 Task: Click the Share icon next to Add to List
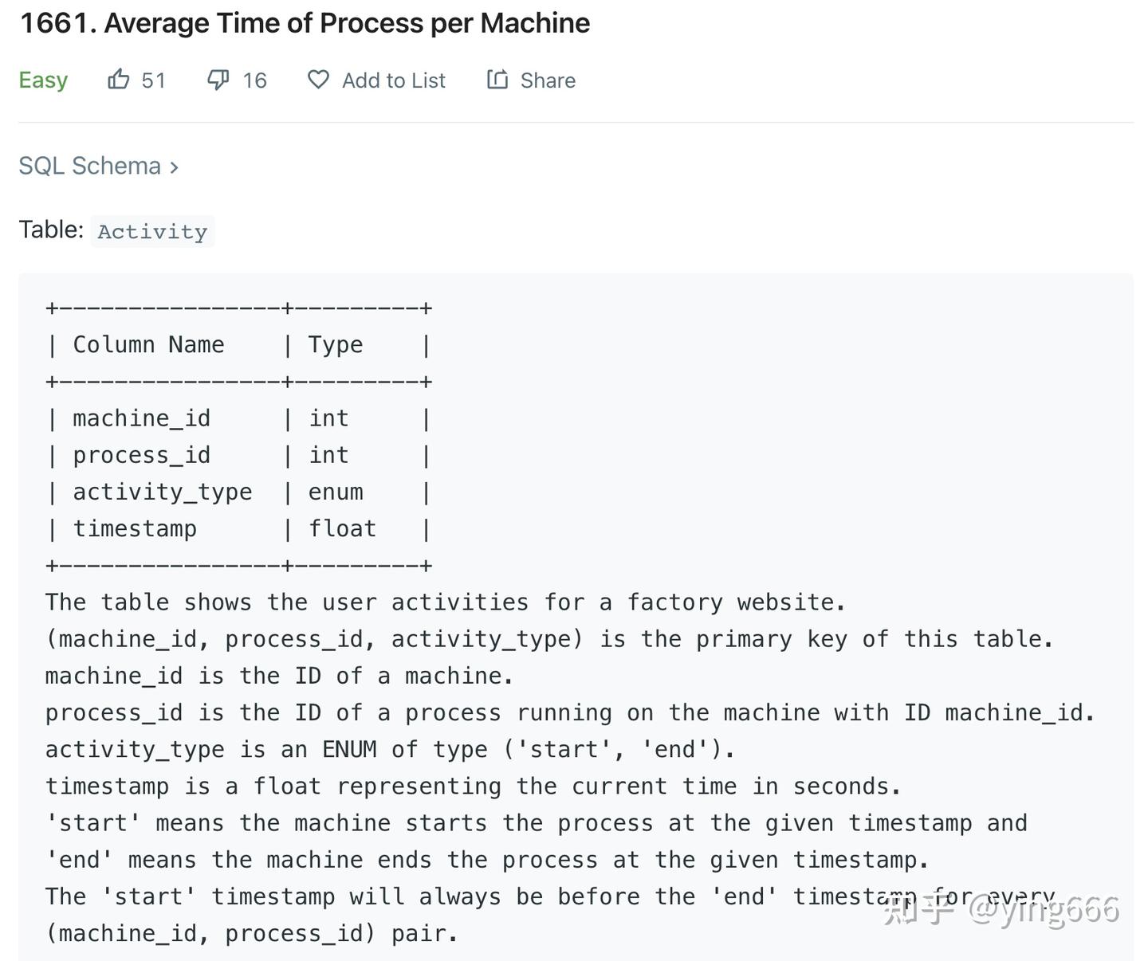497,80
